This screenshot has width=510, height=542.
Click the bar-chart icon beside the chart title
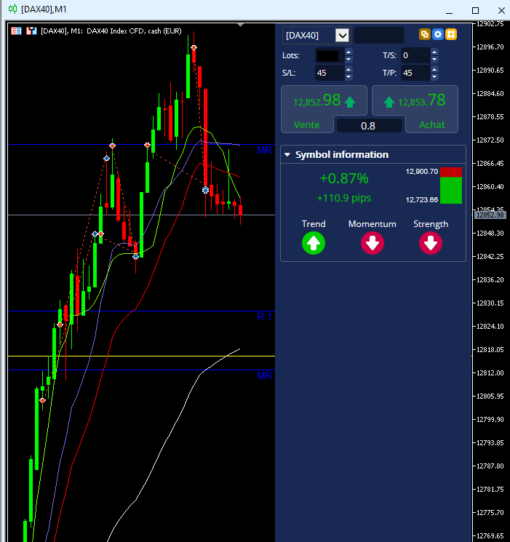click(31, 31)
